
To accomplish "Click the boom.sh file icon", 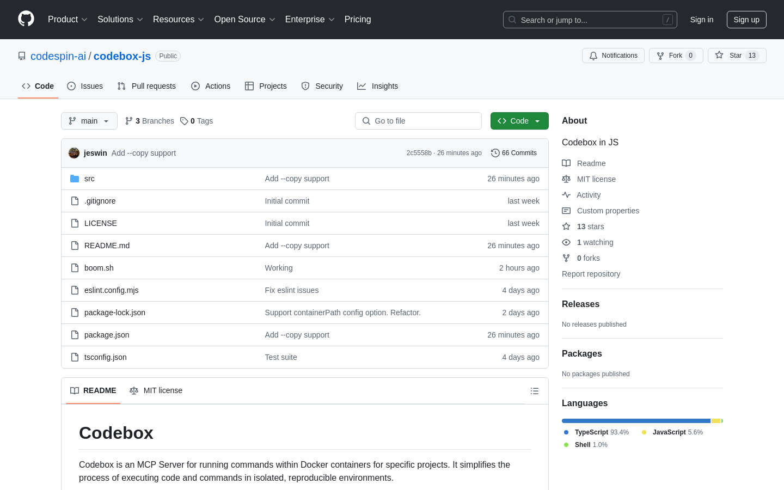I will point(75,268).
